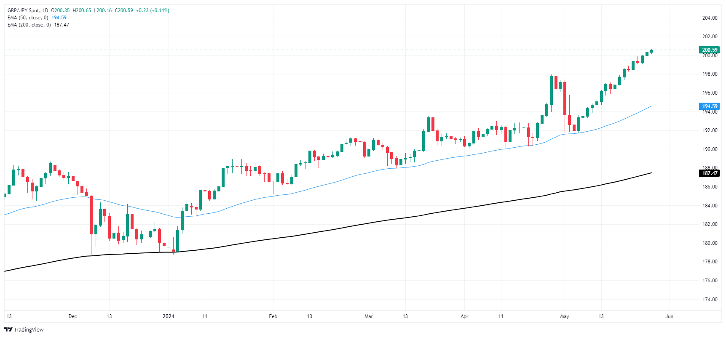Click the blue 194.59 EMA price label
726x337 pixels.
click(x=710, y=106)
